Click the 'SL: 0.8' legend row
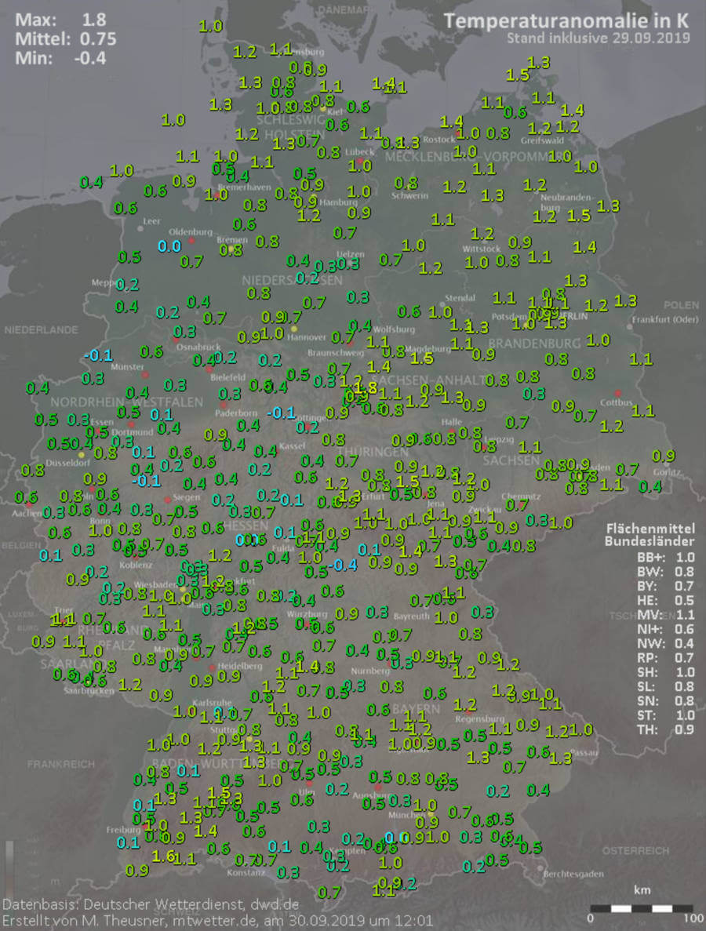The image size is (706, 931). pyautogui.click(x=665, y=686)
